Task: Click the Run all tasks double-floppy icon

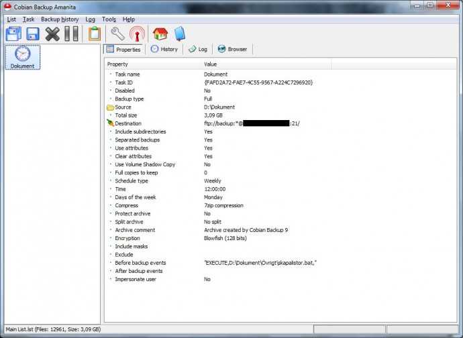Action: point(13,34)
